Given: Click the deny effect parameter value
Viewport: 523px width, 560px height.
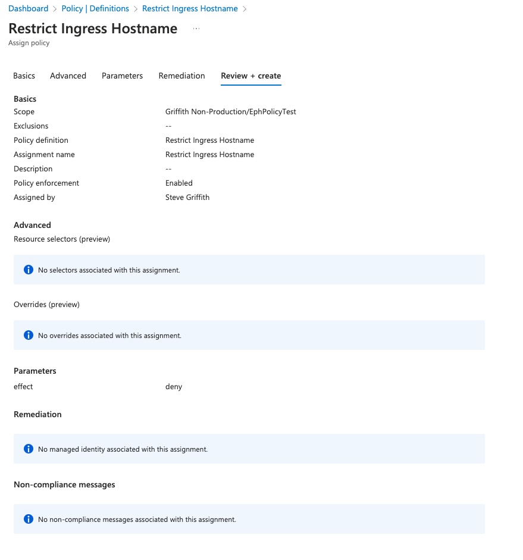Looking at the screenshot, I should coord(174,386).
